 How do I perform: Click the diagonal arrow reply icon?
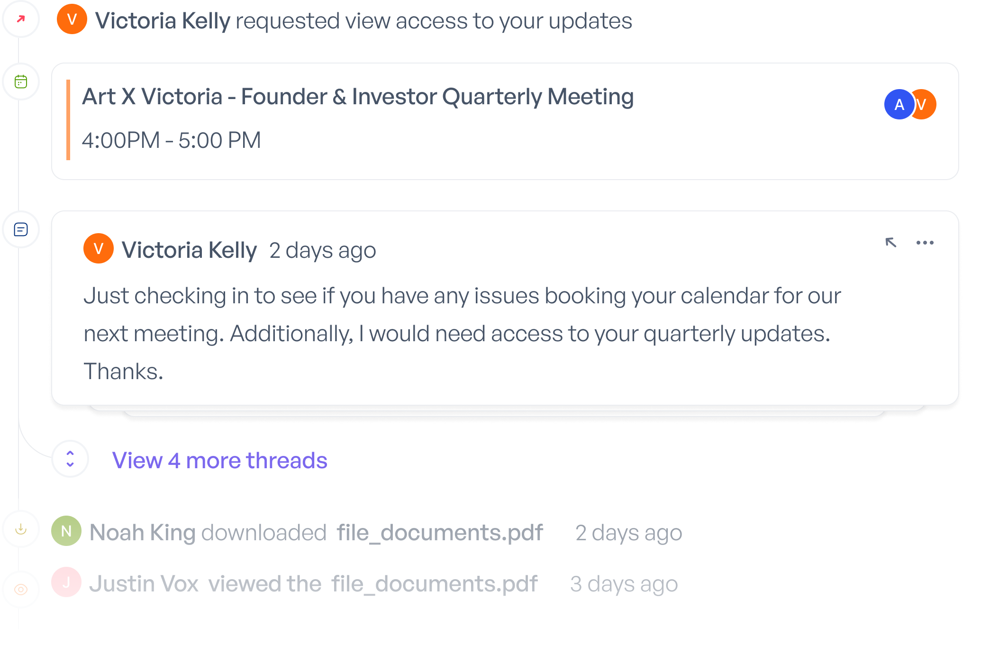(889, 242)
